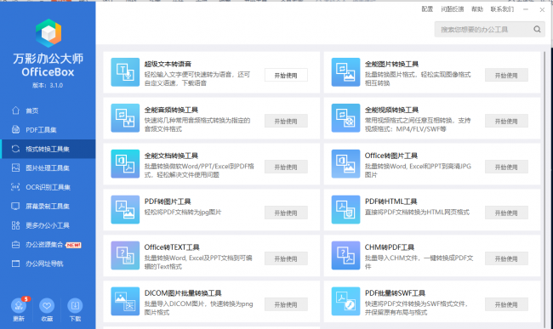This screenshot has width=553, height=329.
Task: Click the 下载 download icon
Action: (x=75, y=305)
